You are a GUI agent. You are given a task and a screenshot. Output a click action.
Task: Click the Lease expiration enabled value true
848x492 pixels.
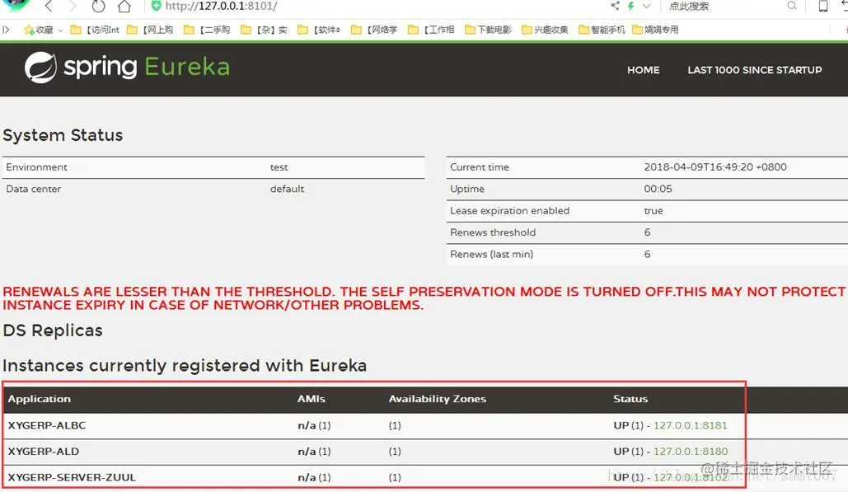(654, 211)
